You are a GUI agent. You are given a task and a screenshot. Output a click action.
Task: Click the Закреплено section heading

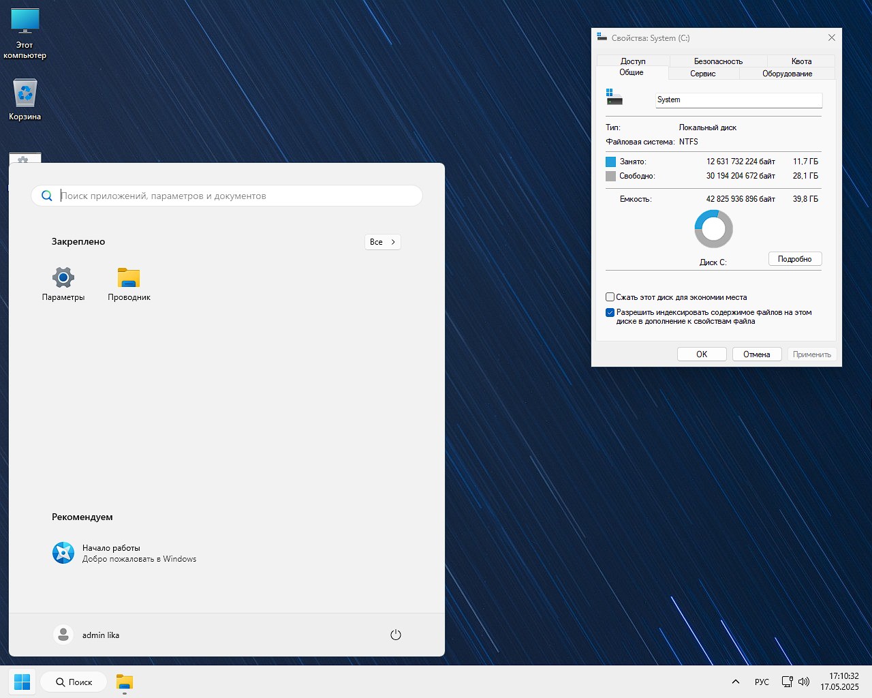tap(78, 241)
